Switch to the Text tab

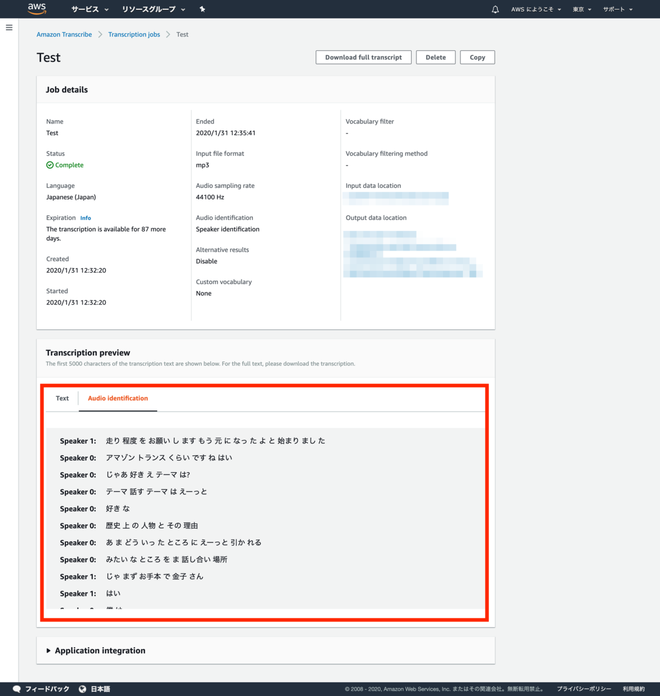[x=62, y=398]
